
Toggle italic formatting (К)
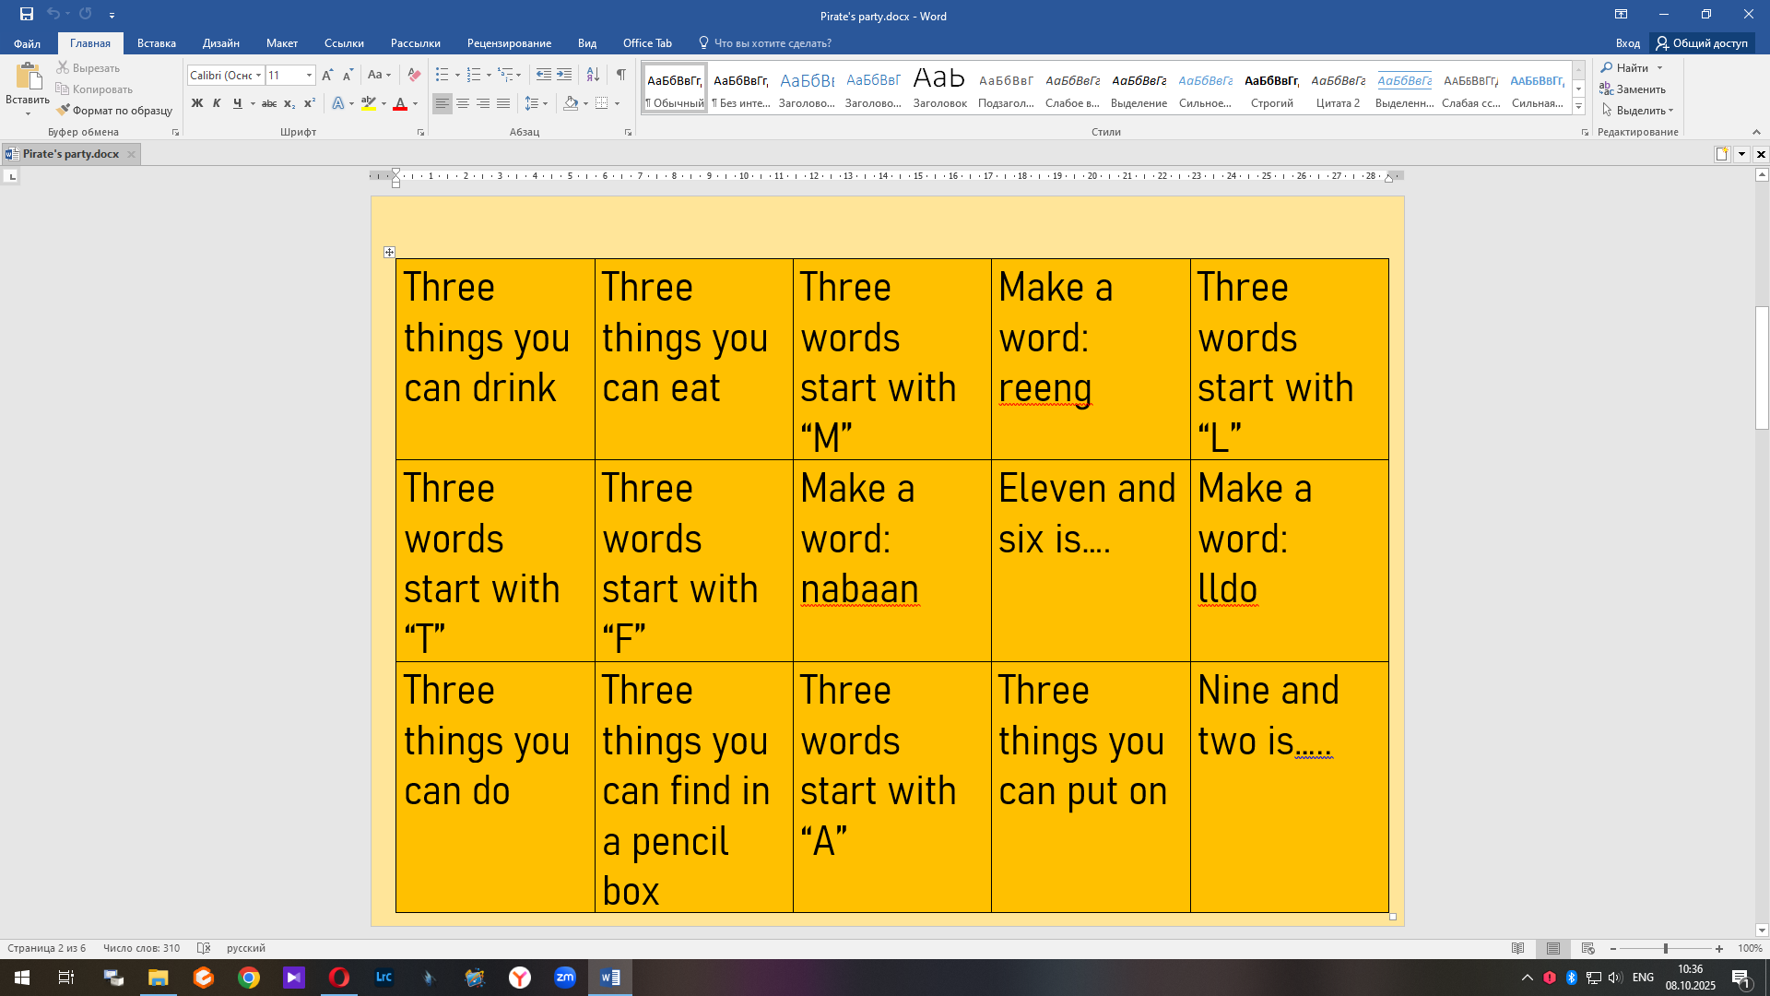point(217,103)
